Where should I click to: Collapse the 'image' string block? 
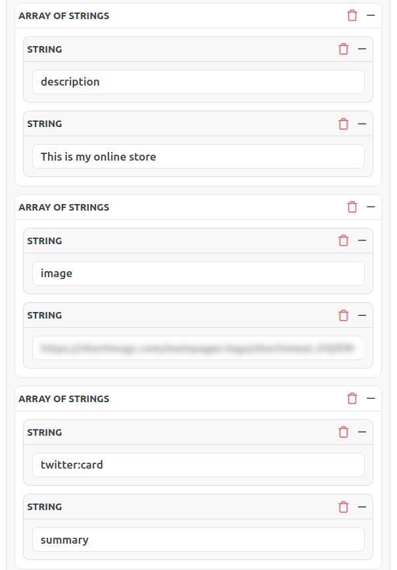[362, 241]
